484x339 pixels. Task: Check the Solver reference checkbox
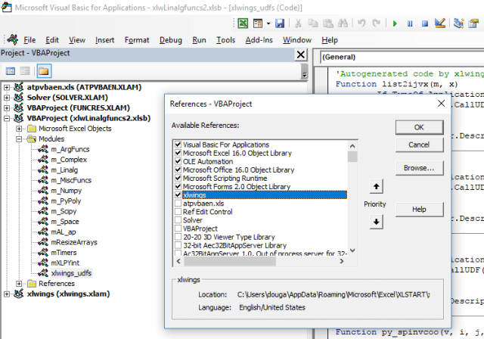coord(178,220)
